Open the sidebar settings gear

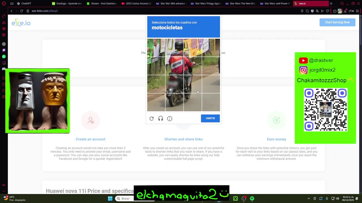(4, 97)
